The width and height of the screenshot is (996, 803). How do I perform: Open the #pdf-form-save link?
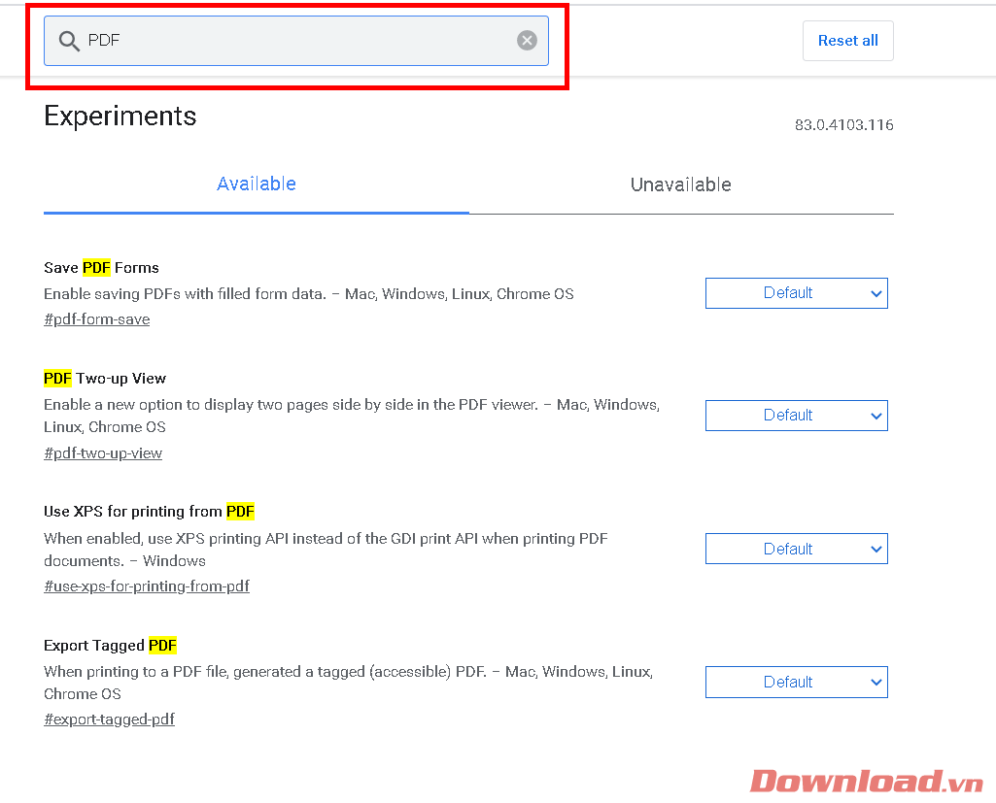[96, 319]
